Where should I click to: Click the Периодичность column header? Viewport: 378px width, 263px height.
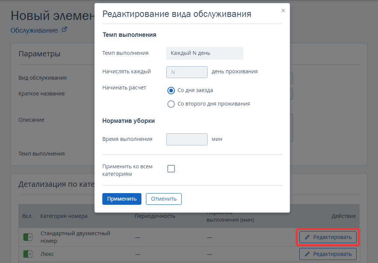(155, 216)
